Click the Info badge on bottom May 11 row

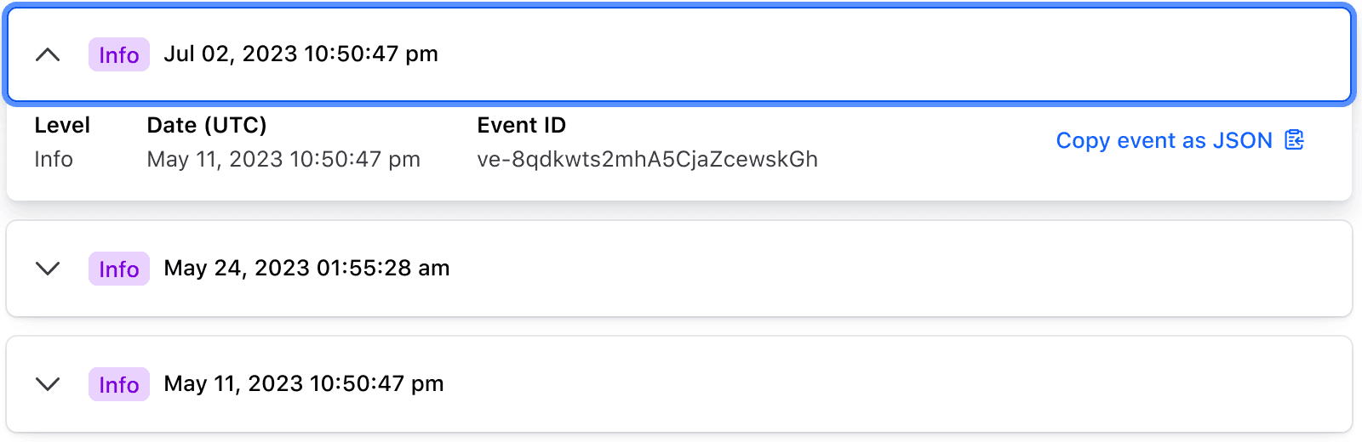[119, 384]
